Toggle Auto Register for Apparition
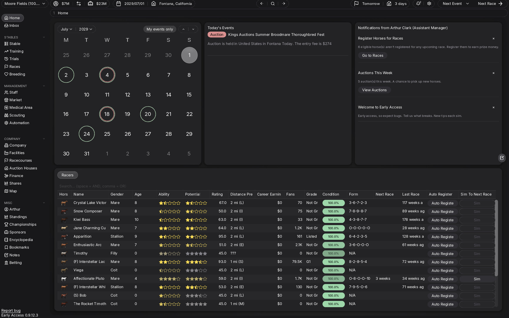The height and width of the screenshot is (318, 509). pyautogui.click(x=442, y=237)
